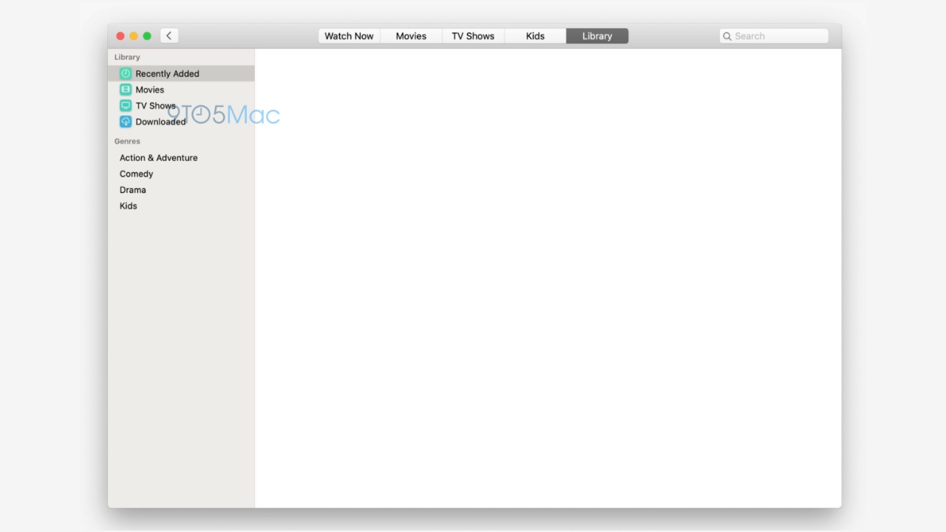This screenshot has height=532, width=946.
Task: Maximize the window with the green button
Action: click(x=147, y=36)
